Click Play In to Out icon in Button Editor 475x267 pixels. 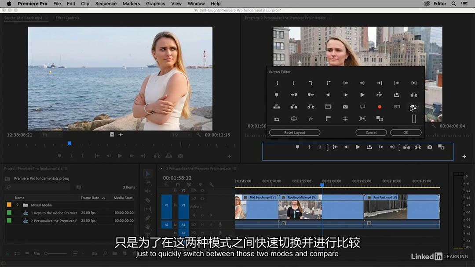pyautogui.click(x=414, y=83)
